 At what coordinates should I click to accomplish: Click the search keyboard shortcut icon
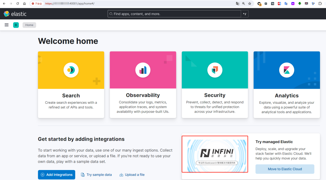pos(245,14)
